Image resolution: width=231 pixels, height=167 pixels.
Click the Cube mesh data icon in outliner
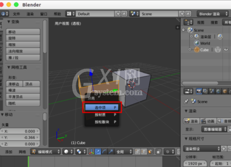(x=217, y=50)
